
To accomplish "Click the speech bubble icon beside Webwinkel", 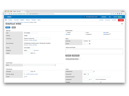I will tap(110, 34).
